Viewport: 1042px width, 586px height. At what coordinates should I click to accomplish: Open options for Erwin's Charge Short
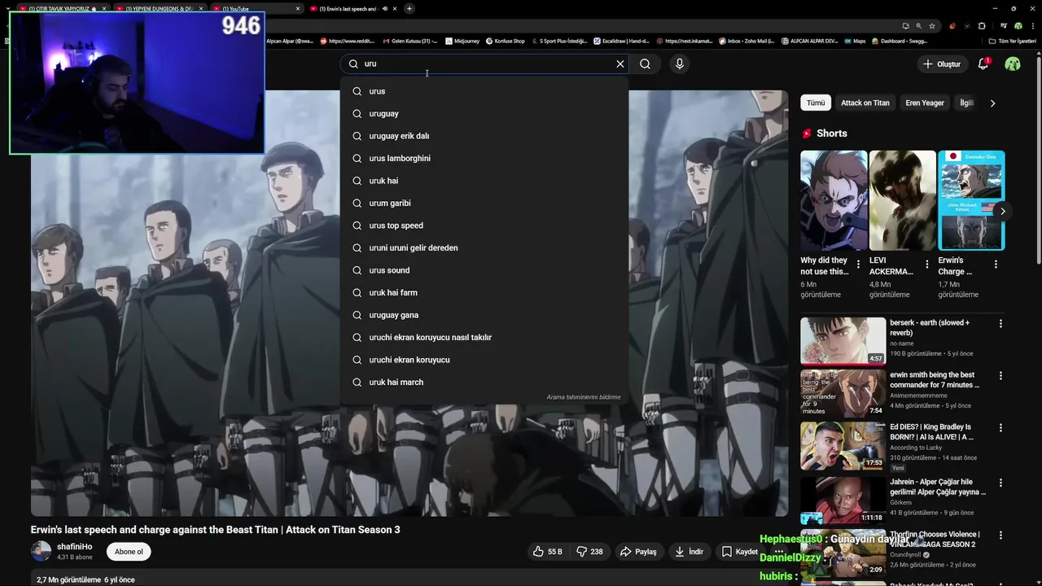click(x=996, y=265)
